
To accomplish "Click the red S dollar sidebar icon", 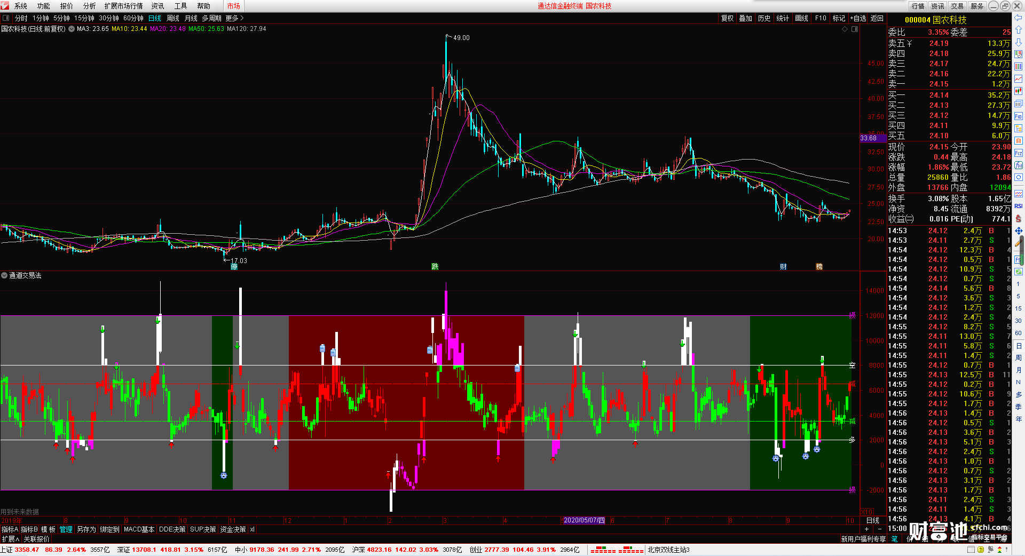I will [x=1019, y=218].
